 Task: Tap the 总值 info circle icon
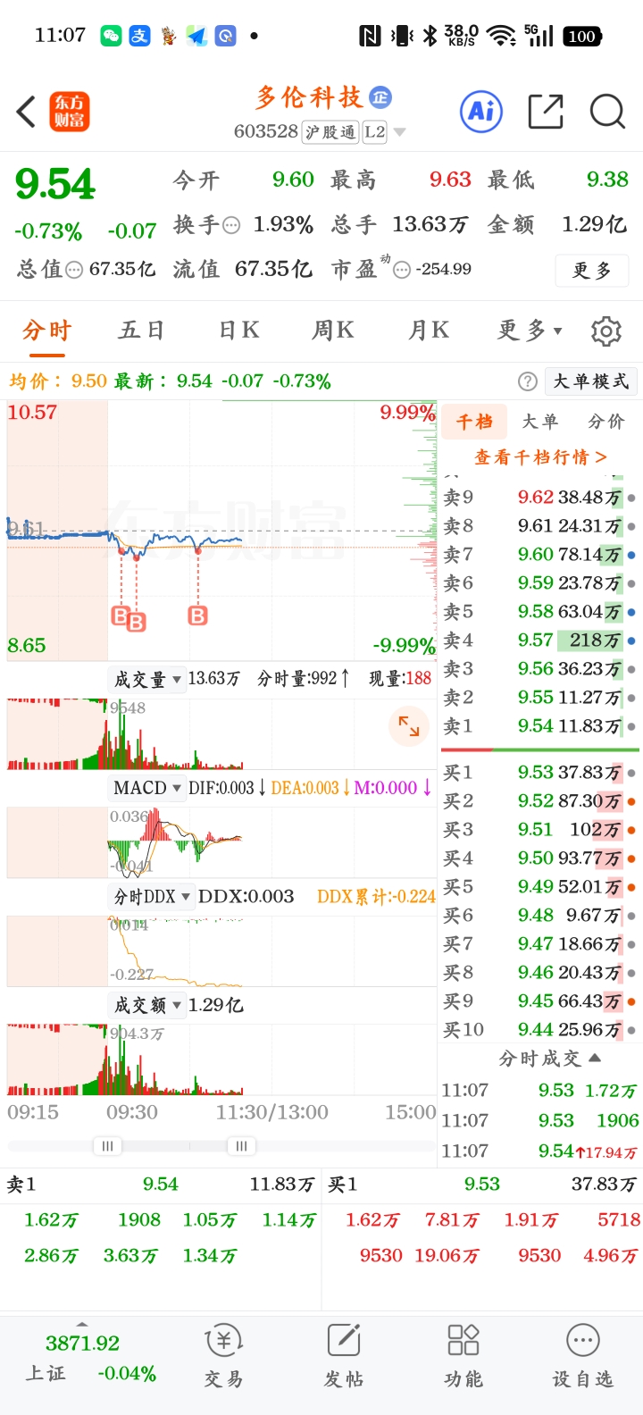75,270
